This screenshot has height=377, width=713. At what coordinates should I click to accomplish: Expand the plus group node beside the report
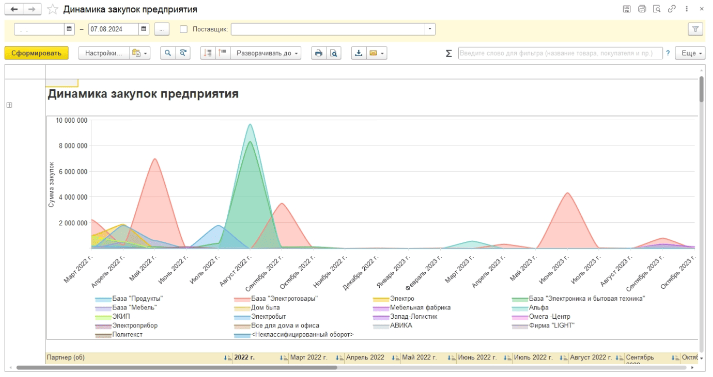[9, 105]
